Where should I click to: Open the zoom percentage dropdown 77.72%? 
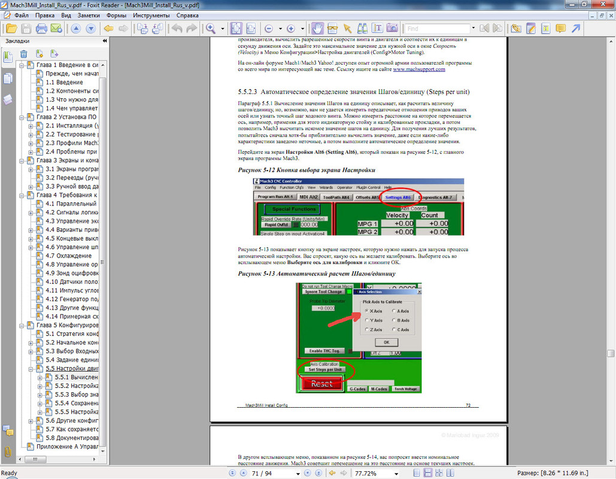[x=396, y=474]
